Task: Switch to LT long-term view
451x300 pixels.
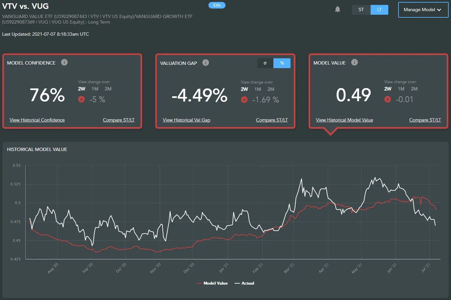Action: click(x=379, y=10)
